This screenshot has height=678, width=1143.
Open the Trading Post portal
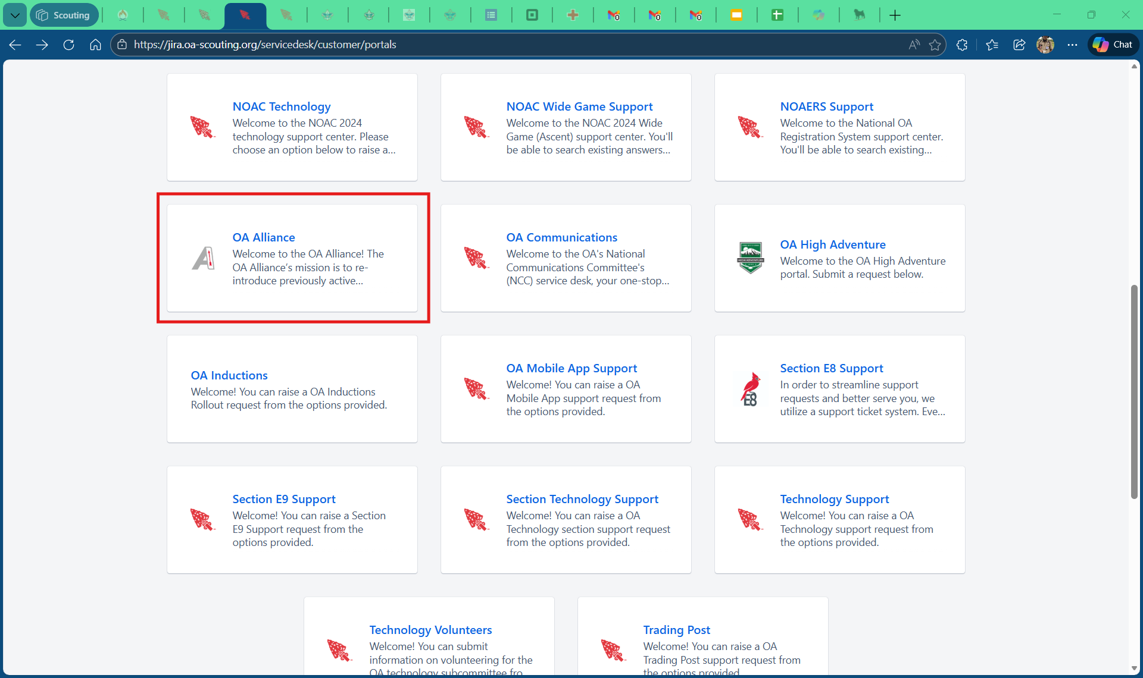676,630
